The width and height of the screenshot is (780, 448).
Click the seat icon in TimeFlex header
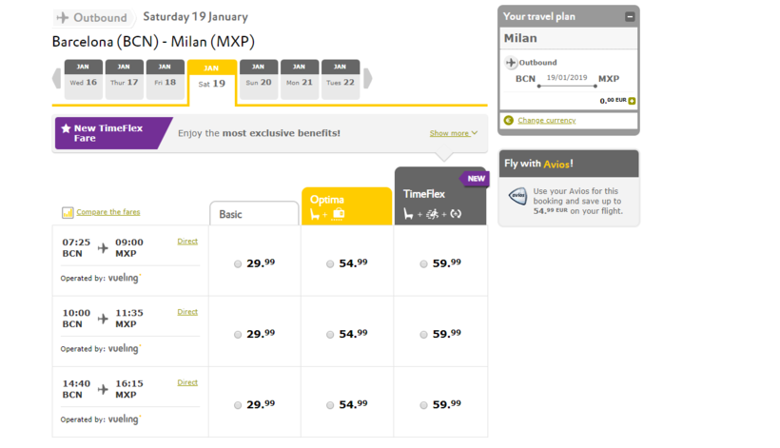click(408, 214)
